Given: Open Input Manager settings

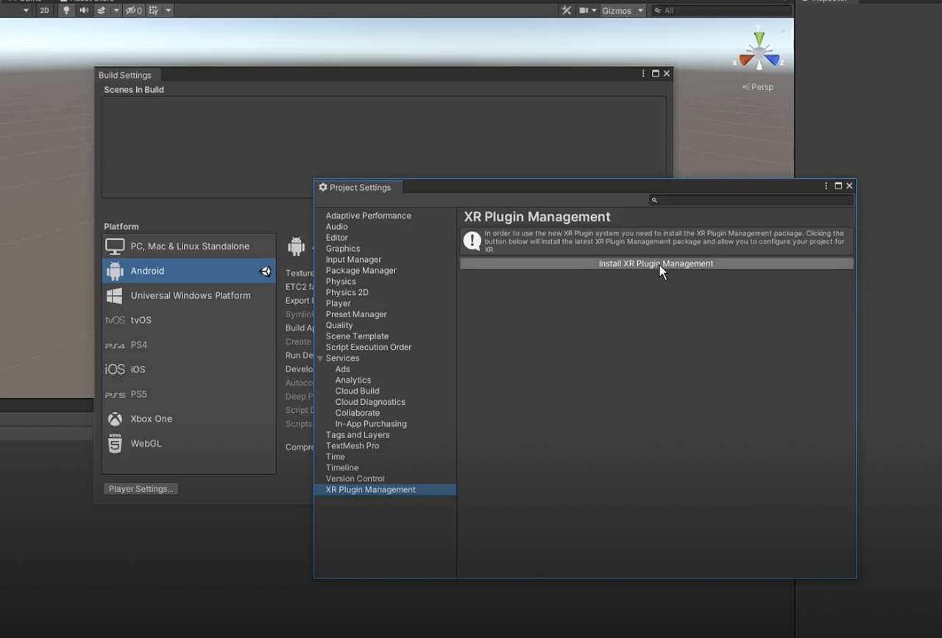Looking at the screenshot, I should click(354, 260).
